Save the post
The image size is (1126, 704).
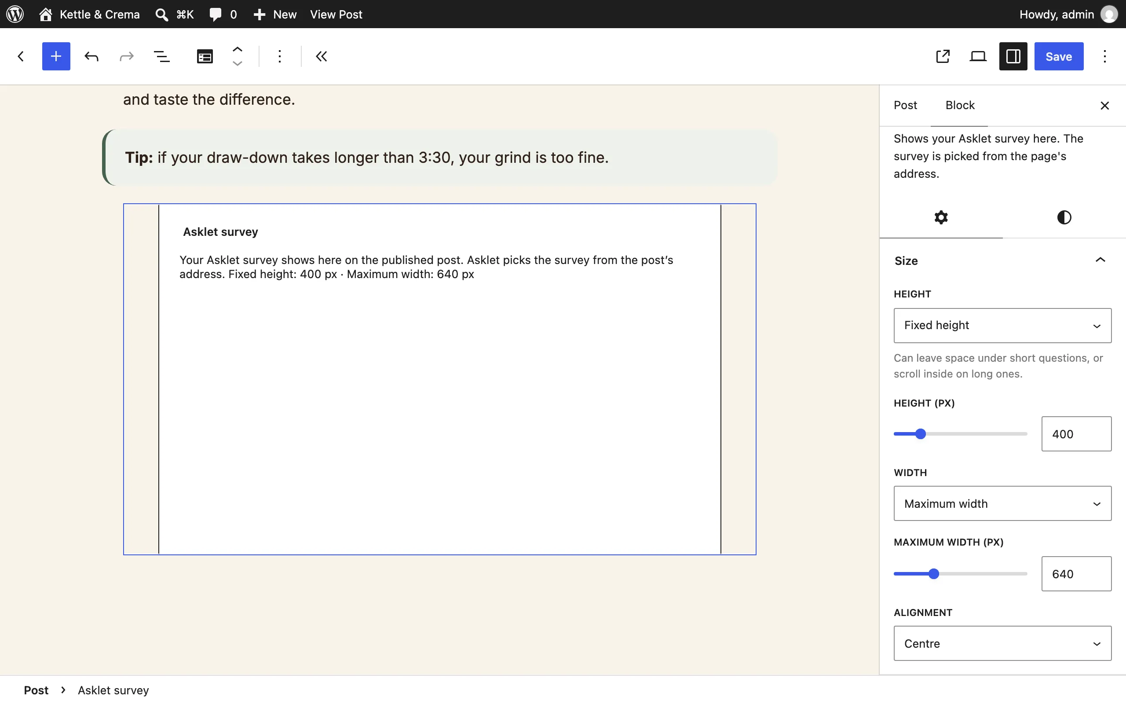[x=1059, y=56]
